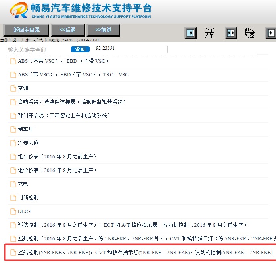Click file icon beside 巡航控制(5NR-FKE、7NR-FKE)
The image size is (276, 263).
pyautogui.click(x=13, y=253)
